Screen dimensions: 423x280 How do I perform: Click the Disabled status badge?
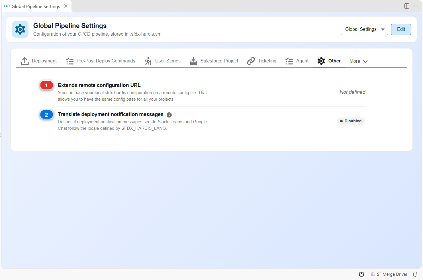click(351, 121)
